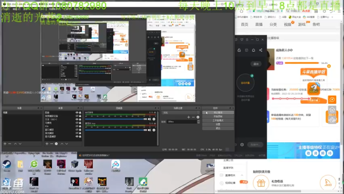Add a scene transition with plus icon
The width and height of the screenshot is (344, 194).
[x=188, y=117]
